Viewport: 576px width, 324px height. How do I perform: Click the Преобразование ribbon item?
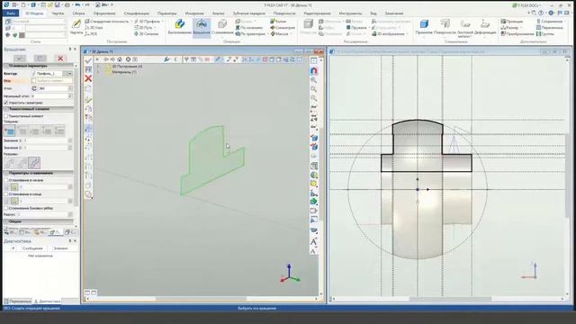pos(517,34)
